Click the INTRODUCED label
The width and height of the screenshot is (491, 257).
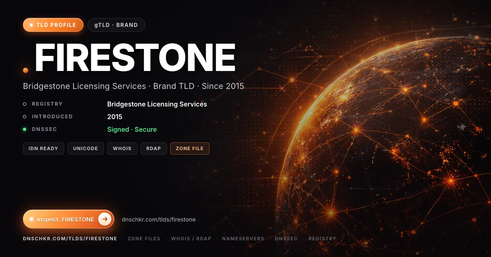(x=52, y=117)
